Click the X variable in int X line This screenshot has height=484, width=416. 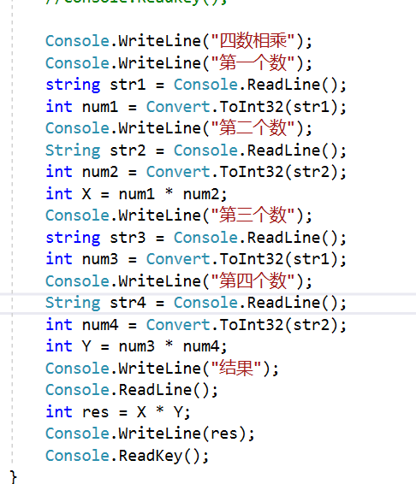(x=86, y=194)
